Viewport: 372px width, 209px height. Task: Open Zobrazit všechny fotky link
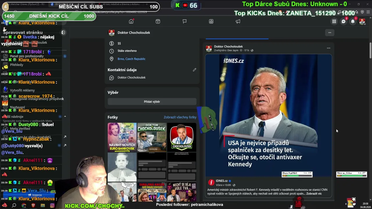[180, 117]
